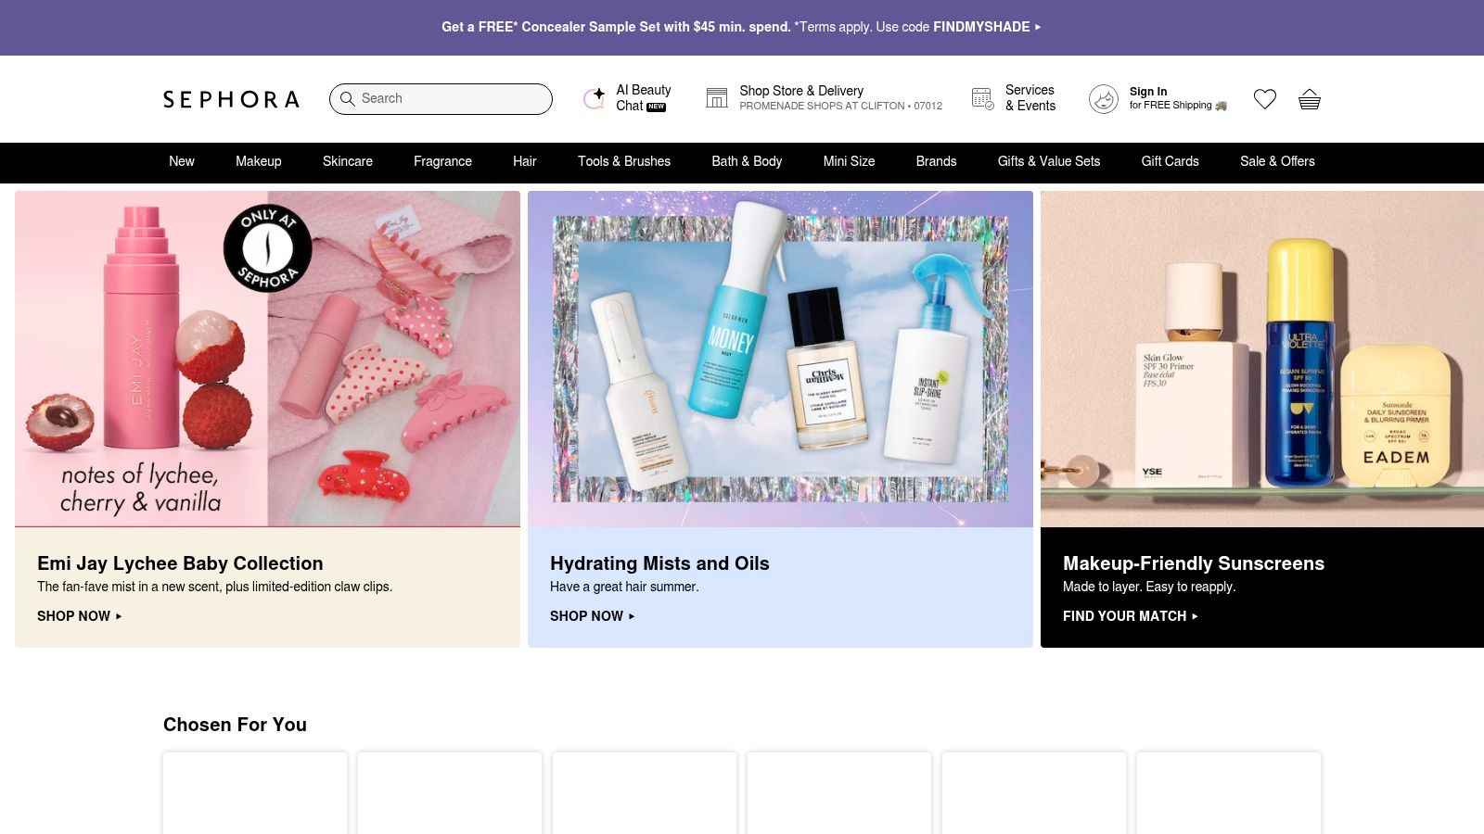Image resolution: width=1484 pixels, height=834 pixels.
Task: Click the Hydrating Mists and Oils image
Action: point(780,360)
